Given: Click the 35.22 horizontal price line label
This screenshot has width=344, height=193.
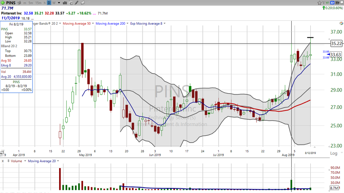Looking at the screenshot, I should tap(336, 44).
